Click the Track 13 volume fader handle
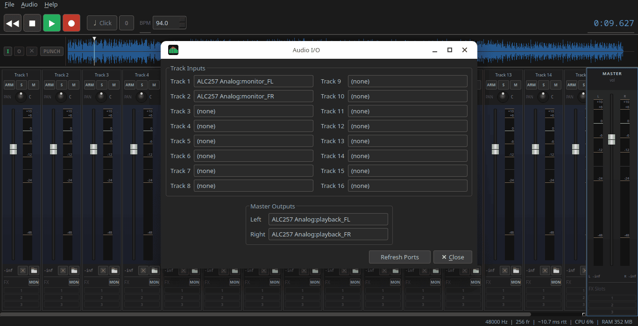This screenshot has height=326, width=638. 495,149
